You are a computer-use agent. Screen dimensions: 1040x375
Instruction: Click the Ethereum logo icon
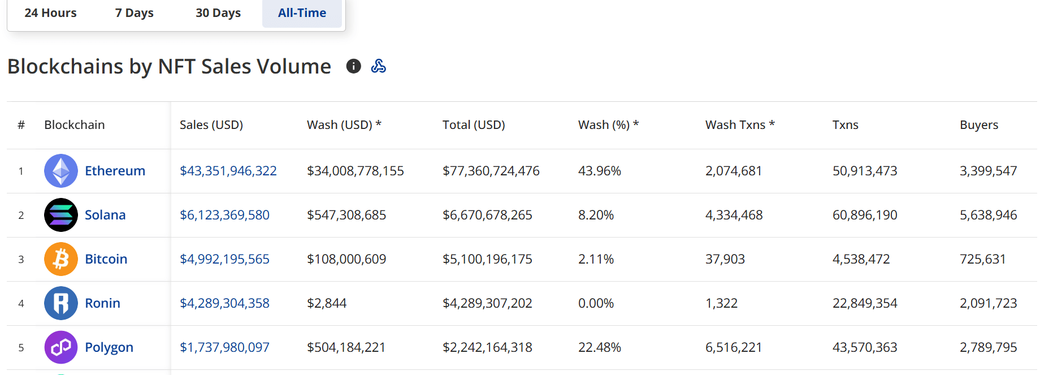[x=61, y=171]
